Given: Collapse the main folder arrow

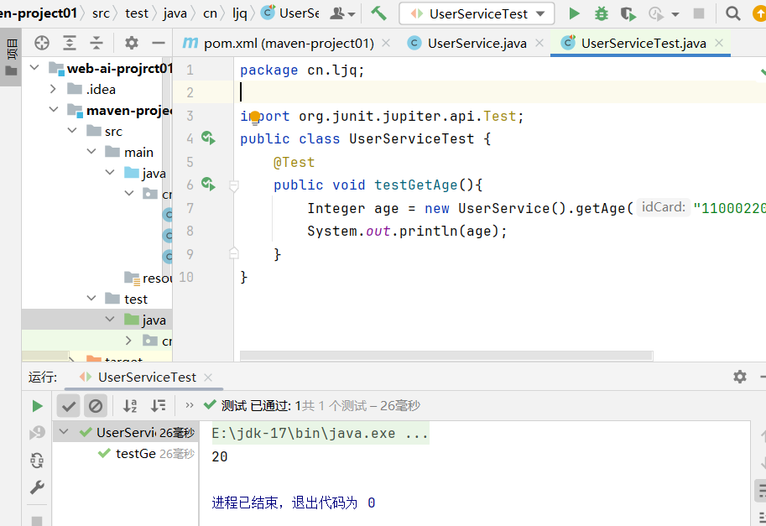Looking at the screenshot, I should click(x=91, y=151).
